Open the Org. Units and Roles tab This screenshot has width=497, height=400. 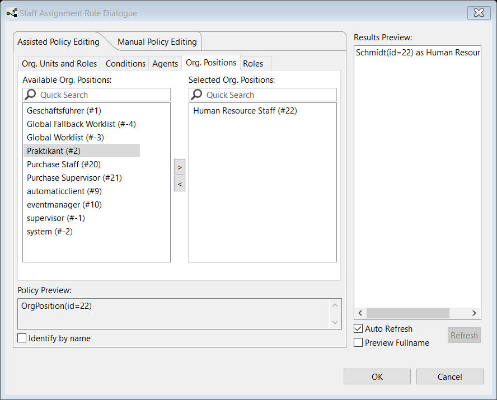tap(59, 64)
